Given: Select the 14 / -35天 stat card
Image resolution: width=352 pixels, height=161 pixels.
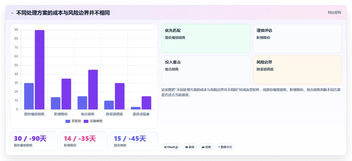Looking at the screenshot, I should click(x=84, y=141).
